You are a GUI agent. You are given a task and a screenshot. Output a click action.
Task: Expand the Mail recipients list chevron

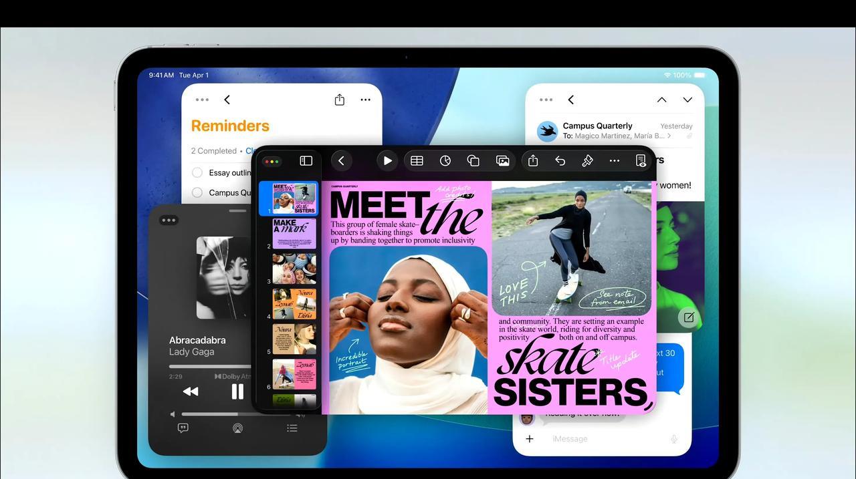point(669,136)
